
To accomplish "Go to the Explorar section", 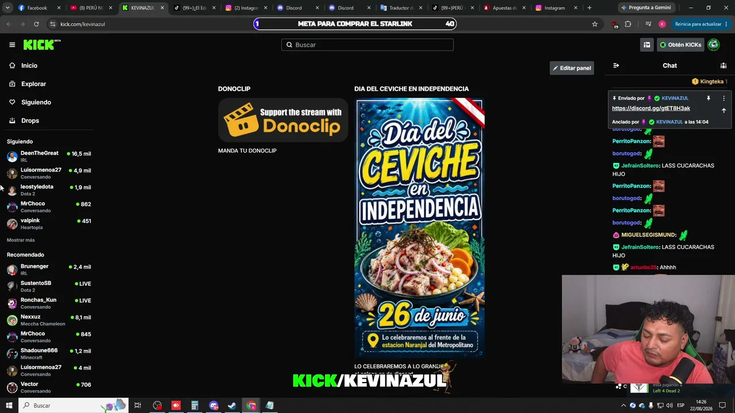I will [33, 84].
